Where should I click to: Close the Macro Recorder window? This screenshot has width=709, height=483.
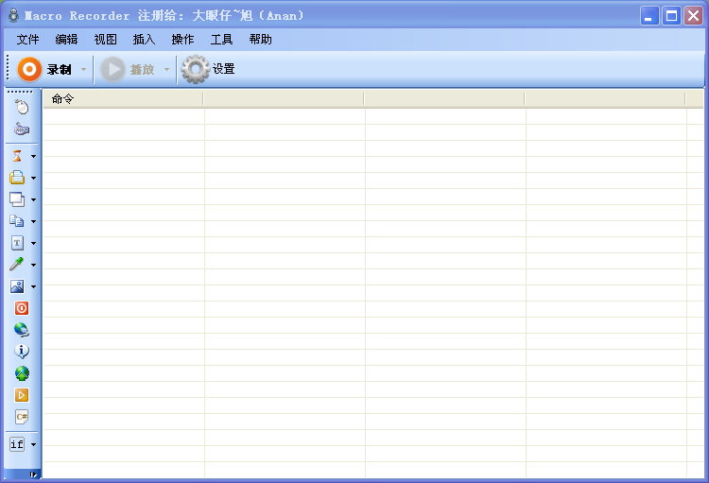[x=693, y=16]
